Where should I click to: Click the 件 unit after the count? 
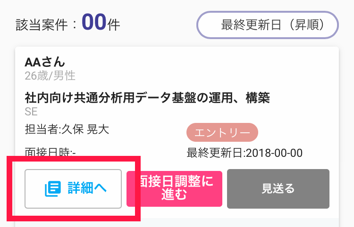[x=114, y=25]
